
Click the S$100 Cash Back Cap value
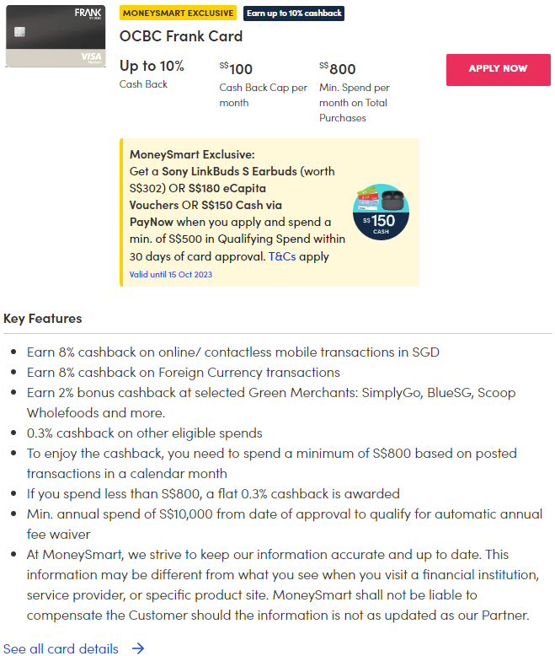[236, 68]
